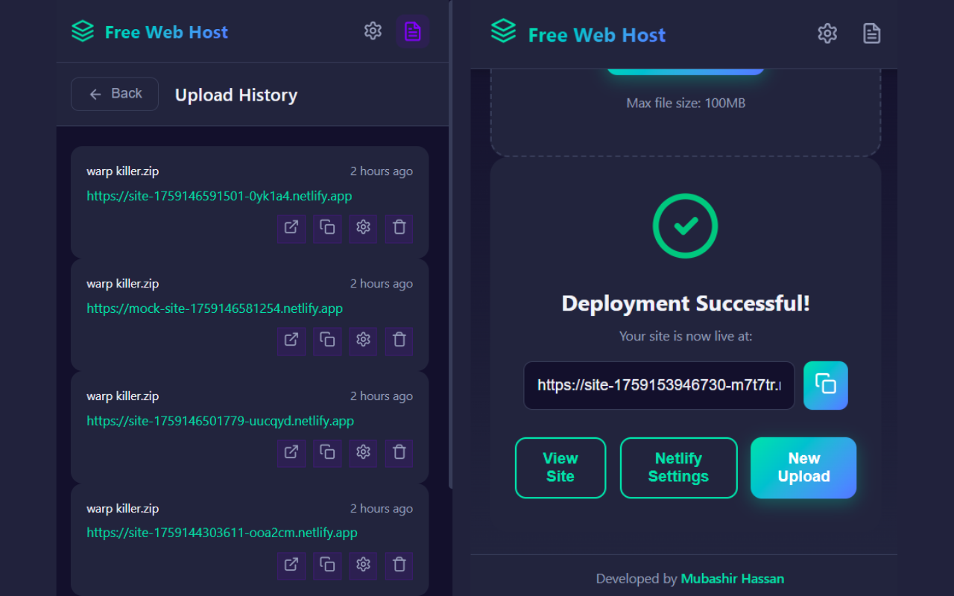
Task: Open mock-site-1759146581254 in new tab icon
Action: (291, 340)
